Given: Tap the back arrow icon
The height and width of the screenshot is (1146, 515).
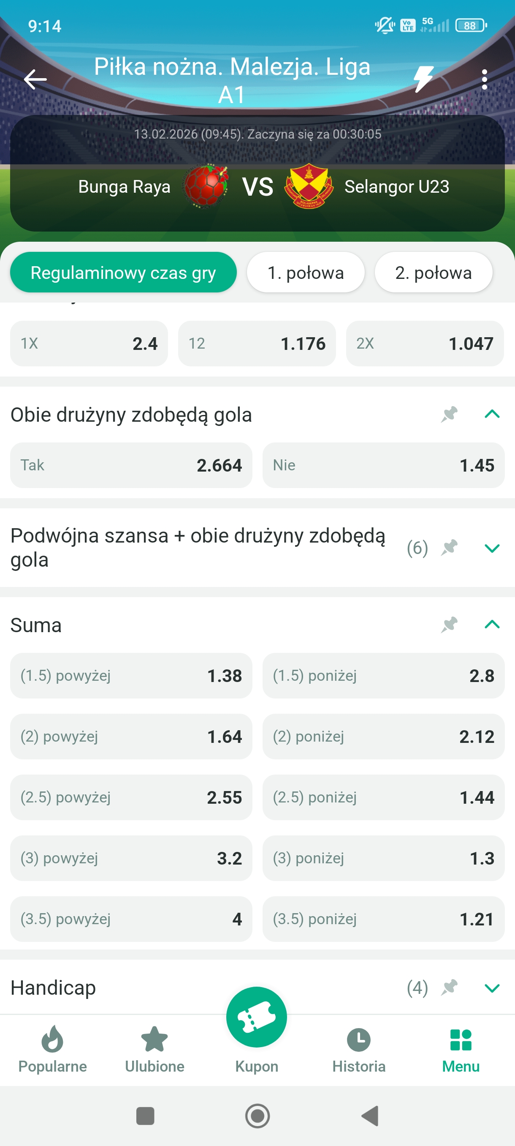Looking at the screenshot, I should (x=35, y=79).
